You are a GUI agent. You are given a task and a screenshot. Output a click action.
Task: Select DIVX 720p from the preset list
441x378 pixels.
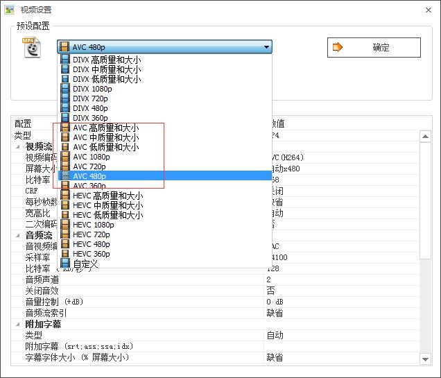tap(90, 99)
